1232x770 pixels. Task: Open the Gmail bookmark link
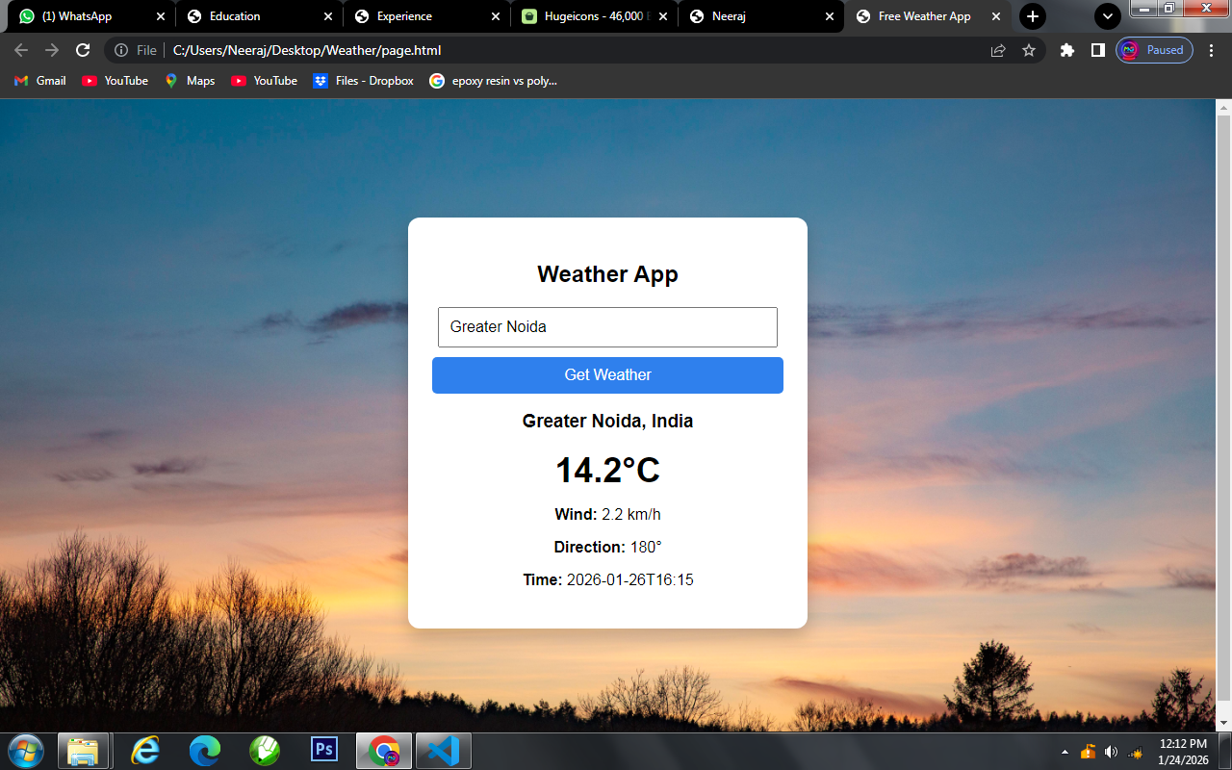point(38,81)
